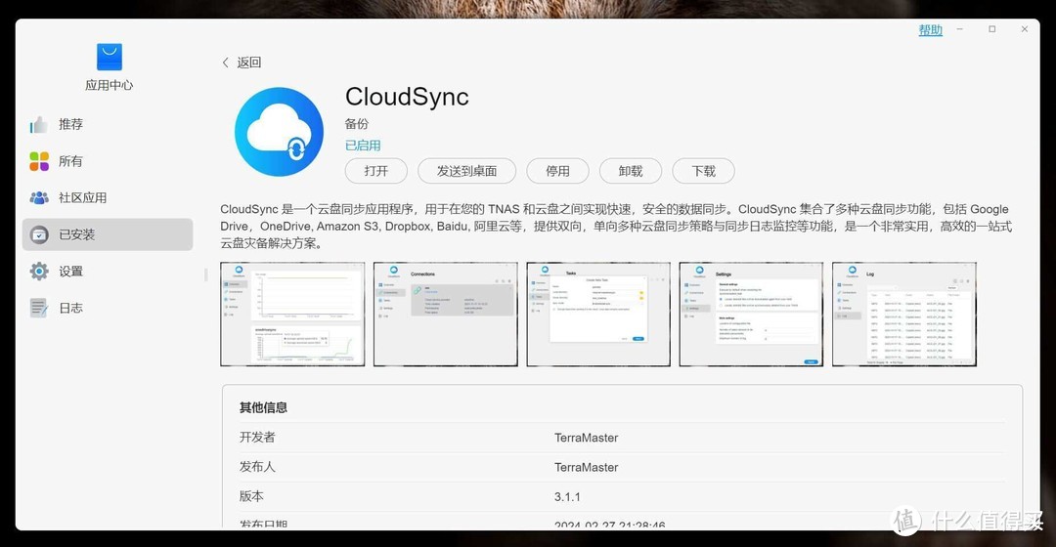Click the 返回 back link
Image resolution: width=1056 pixels, height=547 pixels.
click(x=248, y=63)
